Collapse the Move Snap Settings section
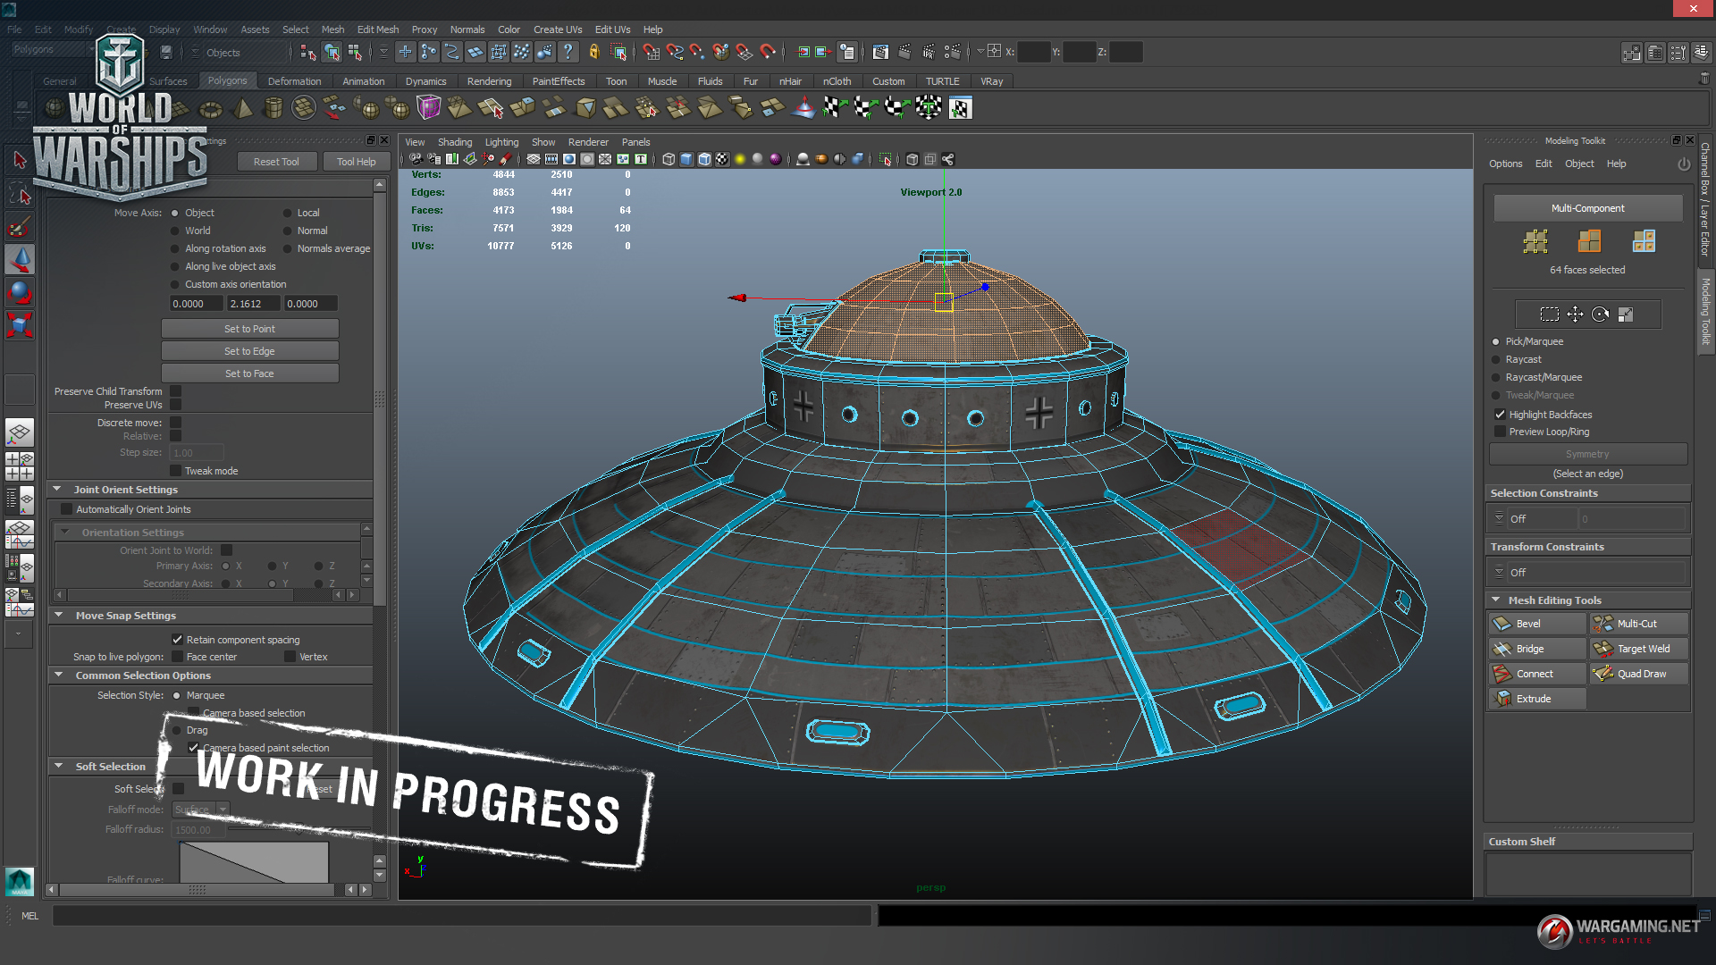1716x965 pixels. point(58,616)
